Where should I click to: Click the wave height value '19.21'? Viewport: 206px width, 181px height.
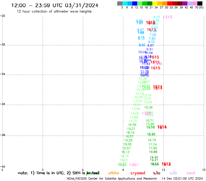[x=154, y=160]
